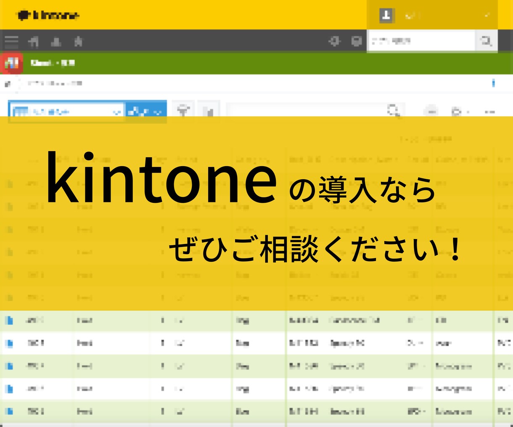
Task: Click the round add record button
Action: [431, 112]
